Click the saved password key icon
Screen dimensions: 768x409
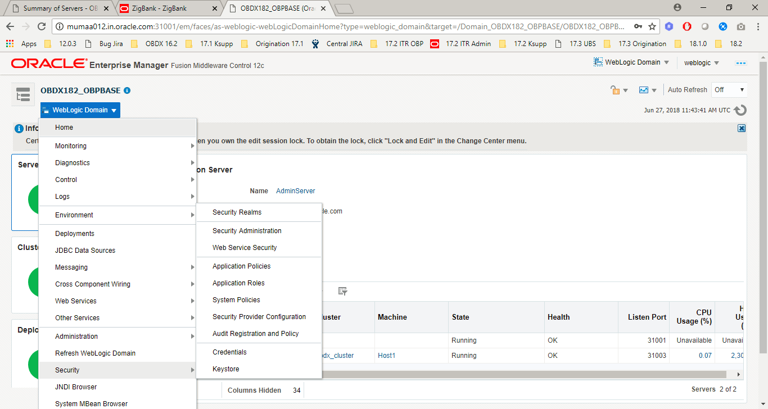pos(638,26)
